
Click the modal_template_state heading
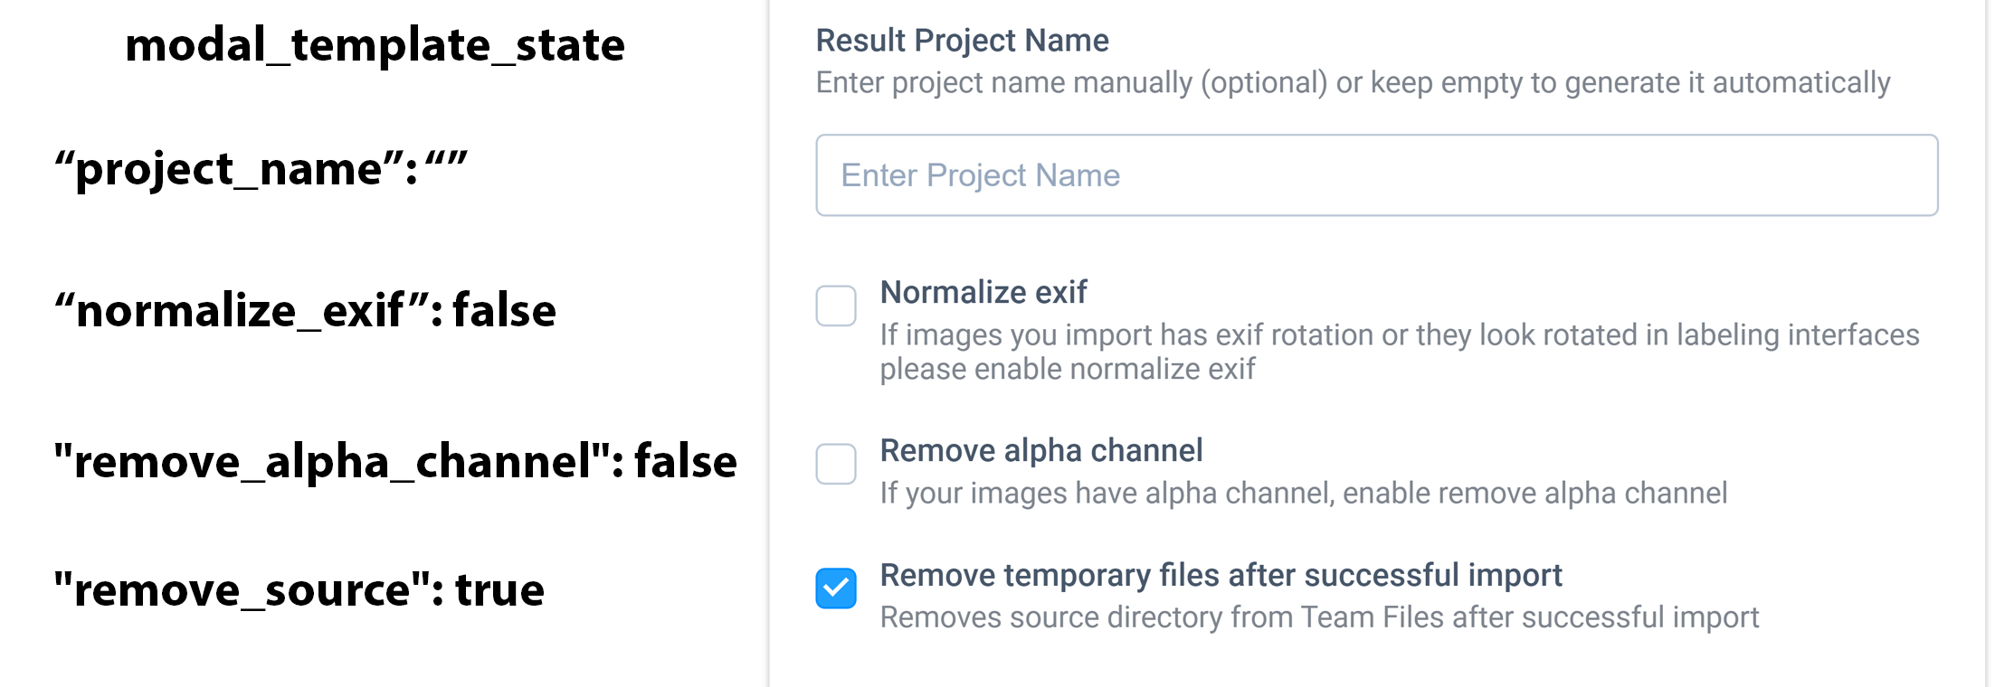pyautogui.click(x=375, y=45)
